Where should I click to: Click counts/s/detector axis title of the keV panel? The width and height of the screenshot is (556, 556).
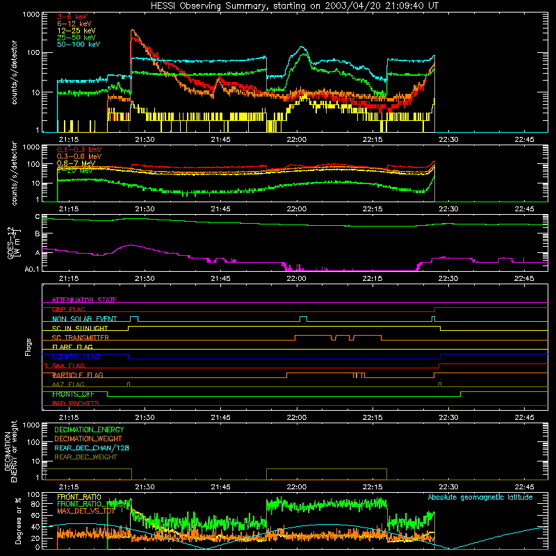click(14, 72)
